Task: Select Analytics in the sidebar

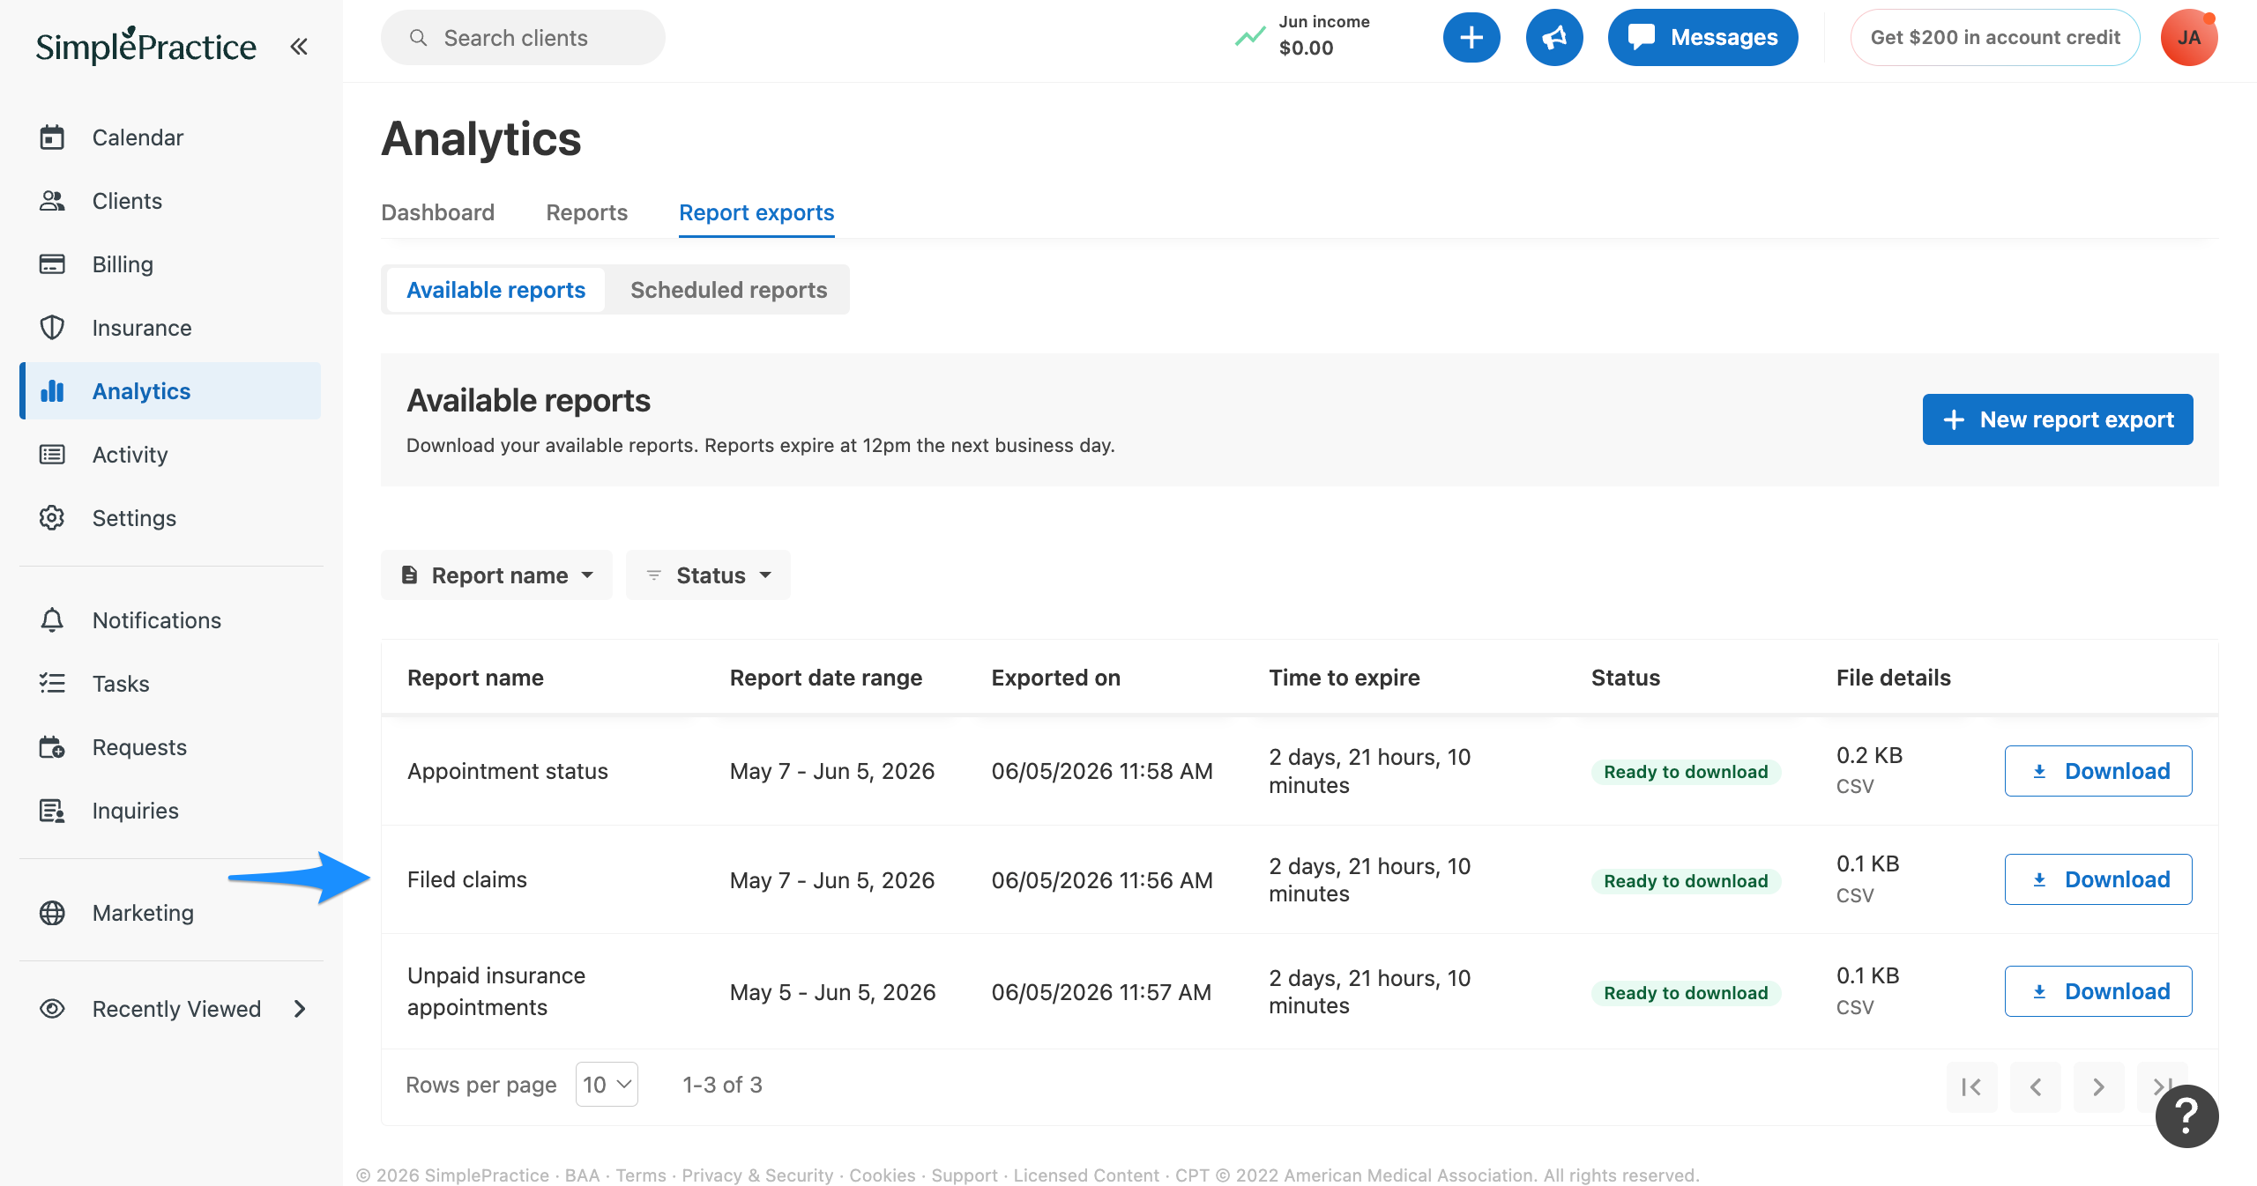Action: coord(170,391)
